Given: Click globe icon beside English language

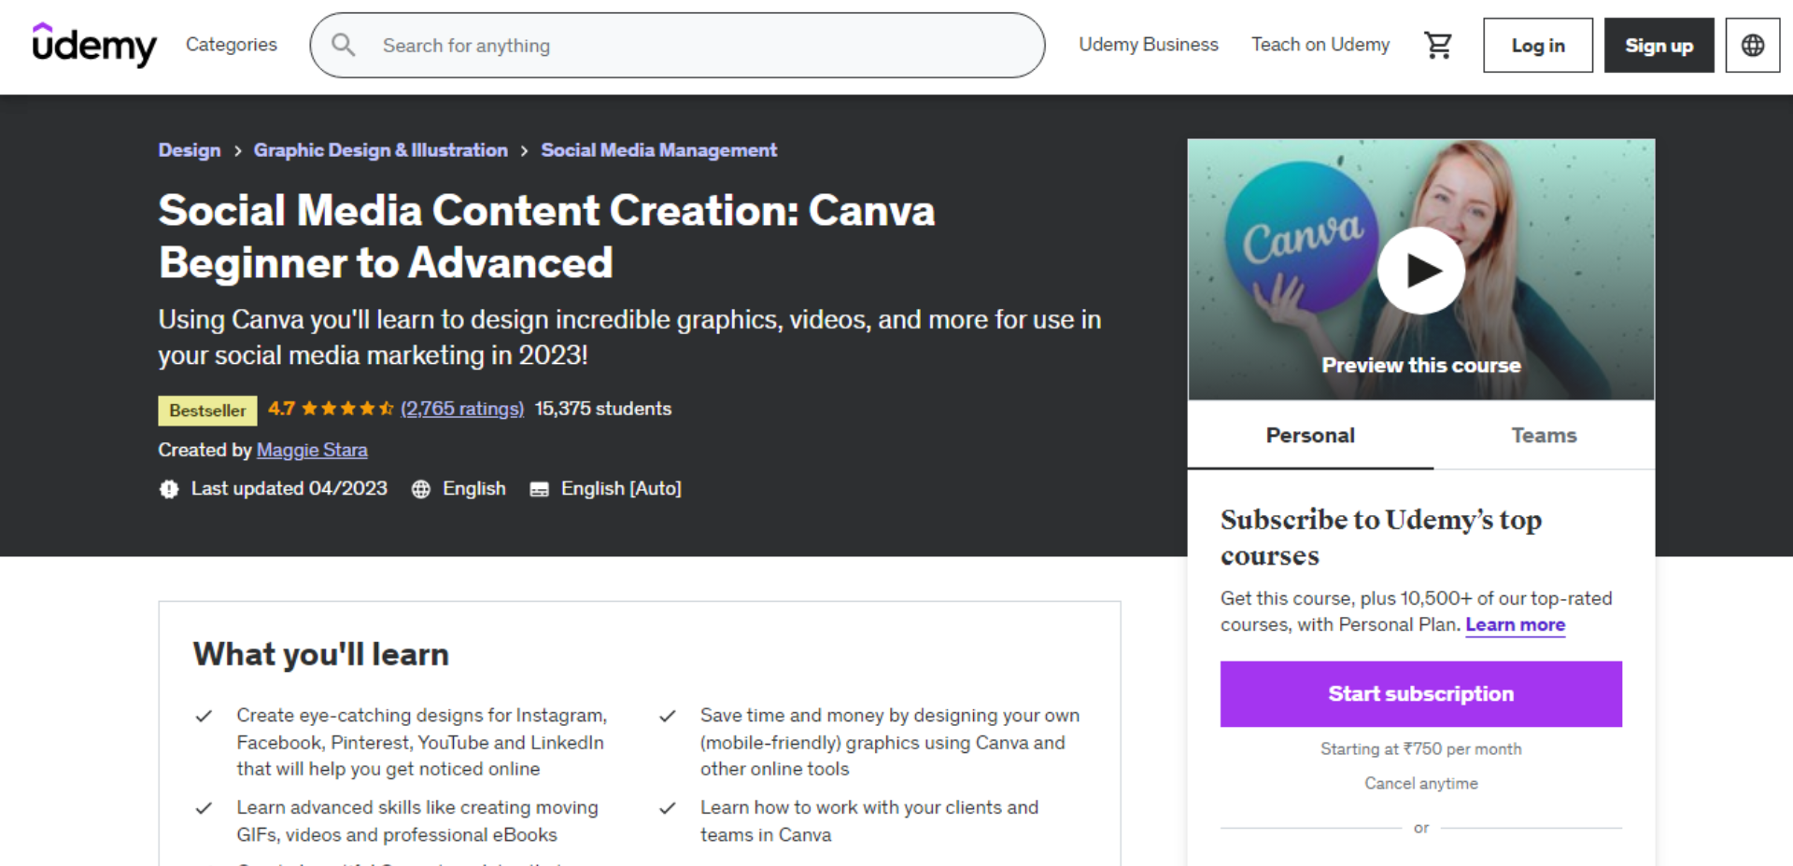Looking at the screenshot, I should [x=421, y=489].
